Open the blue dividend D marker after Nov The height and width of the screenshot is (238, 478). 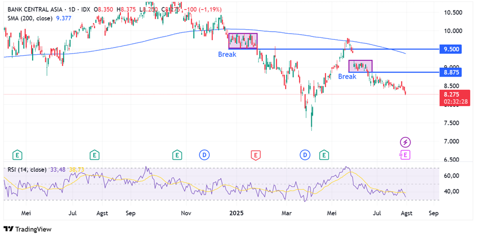click(x=204, y=155)
